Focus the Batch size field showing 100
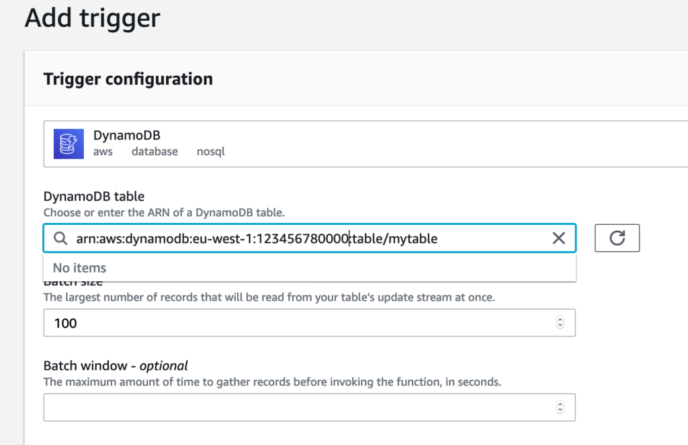Screen dimensions: 688x445 tap(296, 323)
